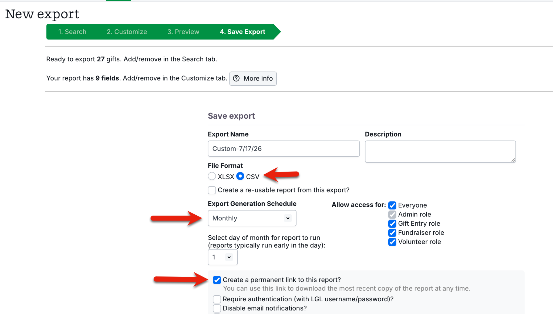The height and width of the screenshot is (314, 553).
Task: Click inside the Description text area
Action: click(440, 152)
